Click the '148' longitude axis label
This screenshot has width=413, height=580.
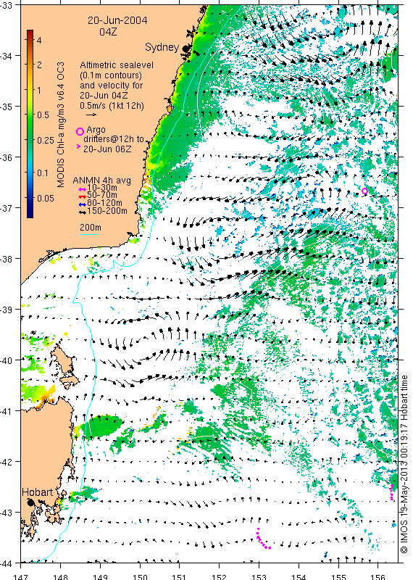point(60,576)
